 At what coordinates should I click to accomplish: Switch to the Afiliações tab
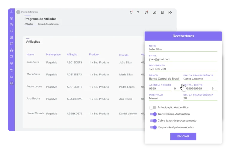pos(29,24)
